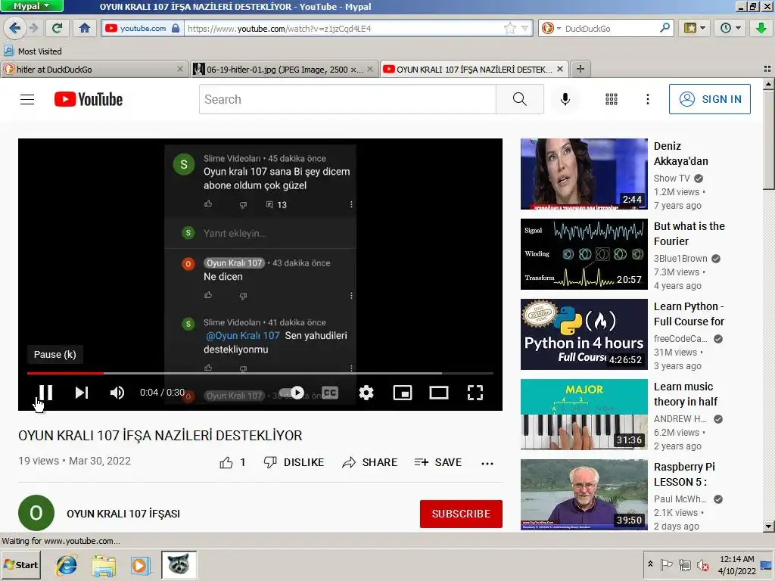Open Python in 4 hours video thumbnail
Image resolution: width=775 pixels, height=581 pixels.
point(584,334)
